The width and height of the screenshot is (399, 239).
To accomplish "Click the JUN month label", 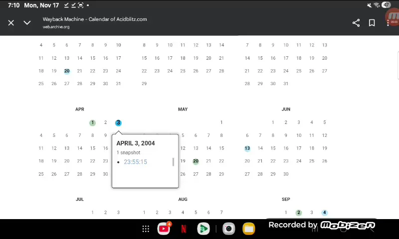I will coord(286,109).
